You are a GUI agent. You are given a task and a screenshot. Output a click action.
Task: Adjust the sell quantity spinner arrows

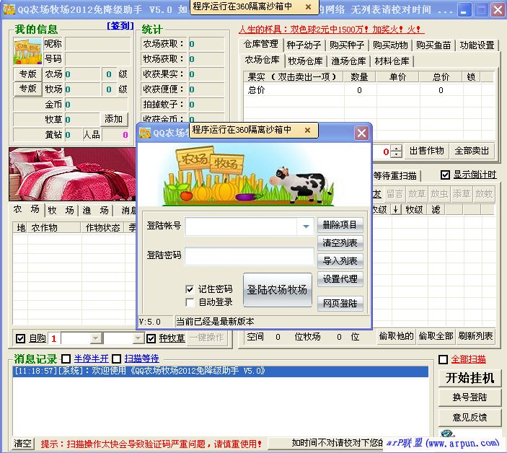point(397,151)
